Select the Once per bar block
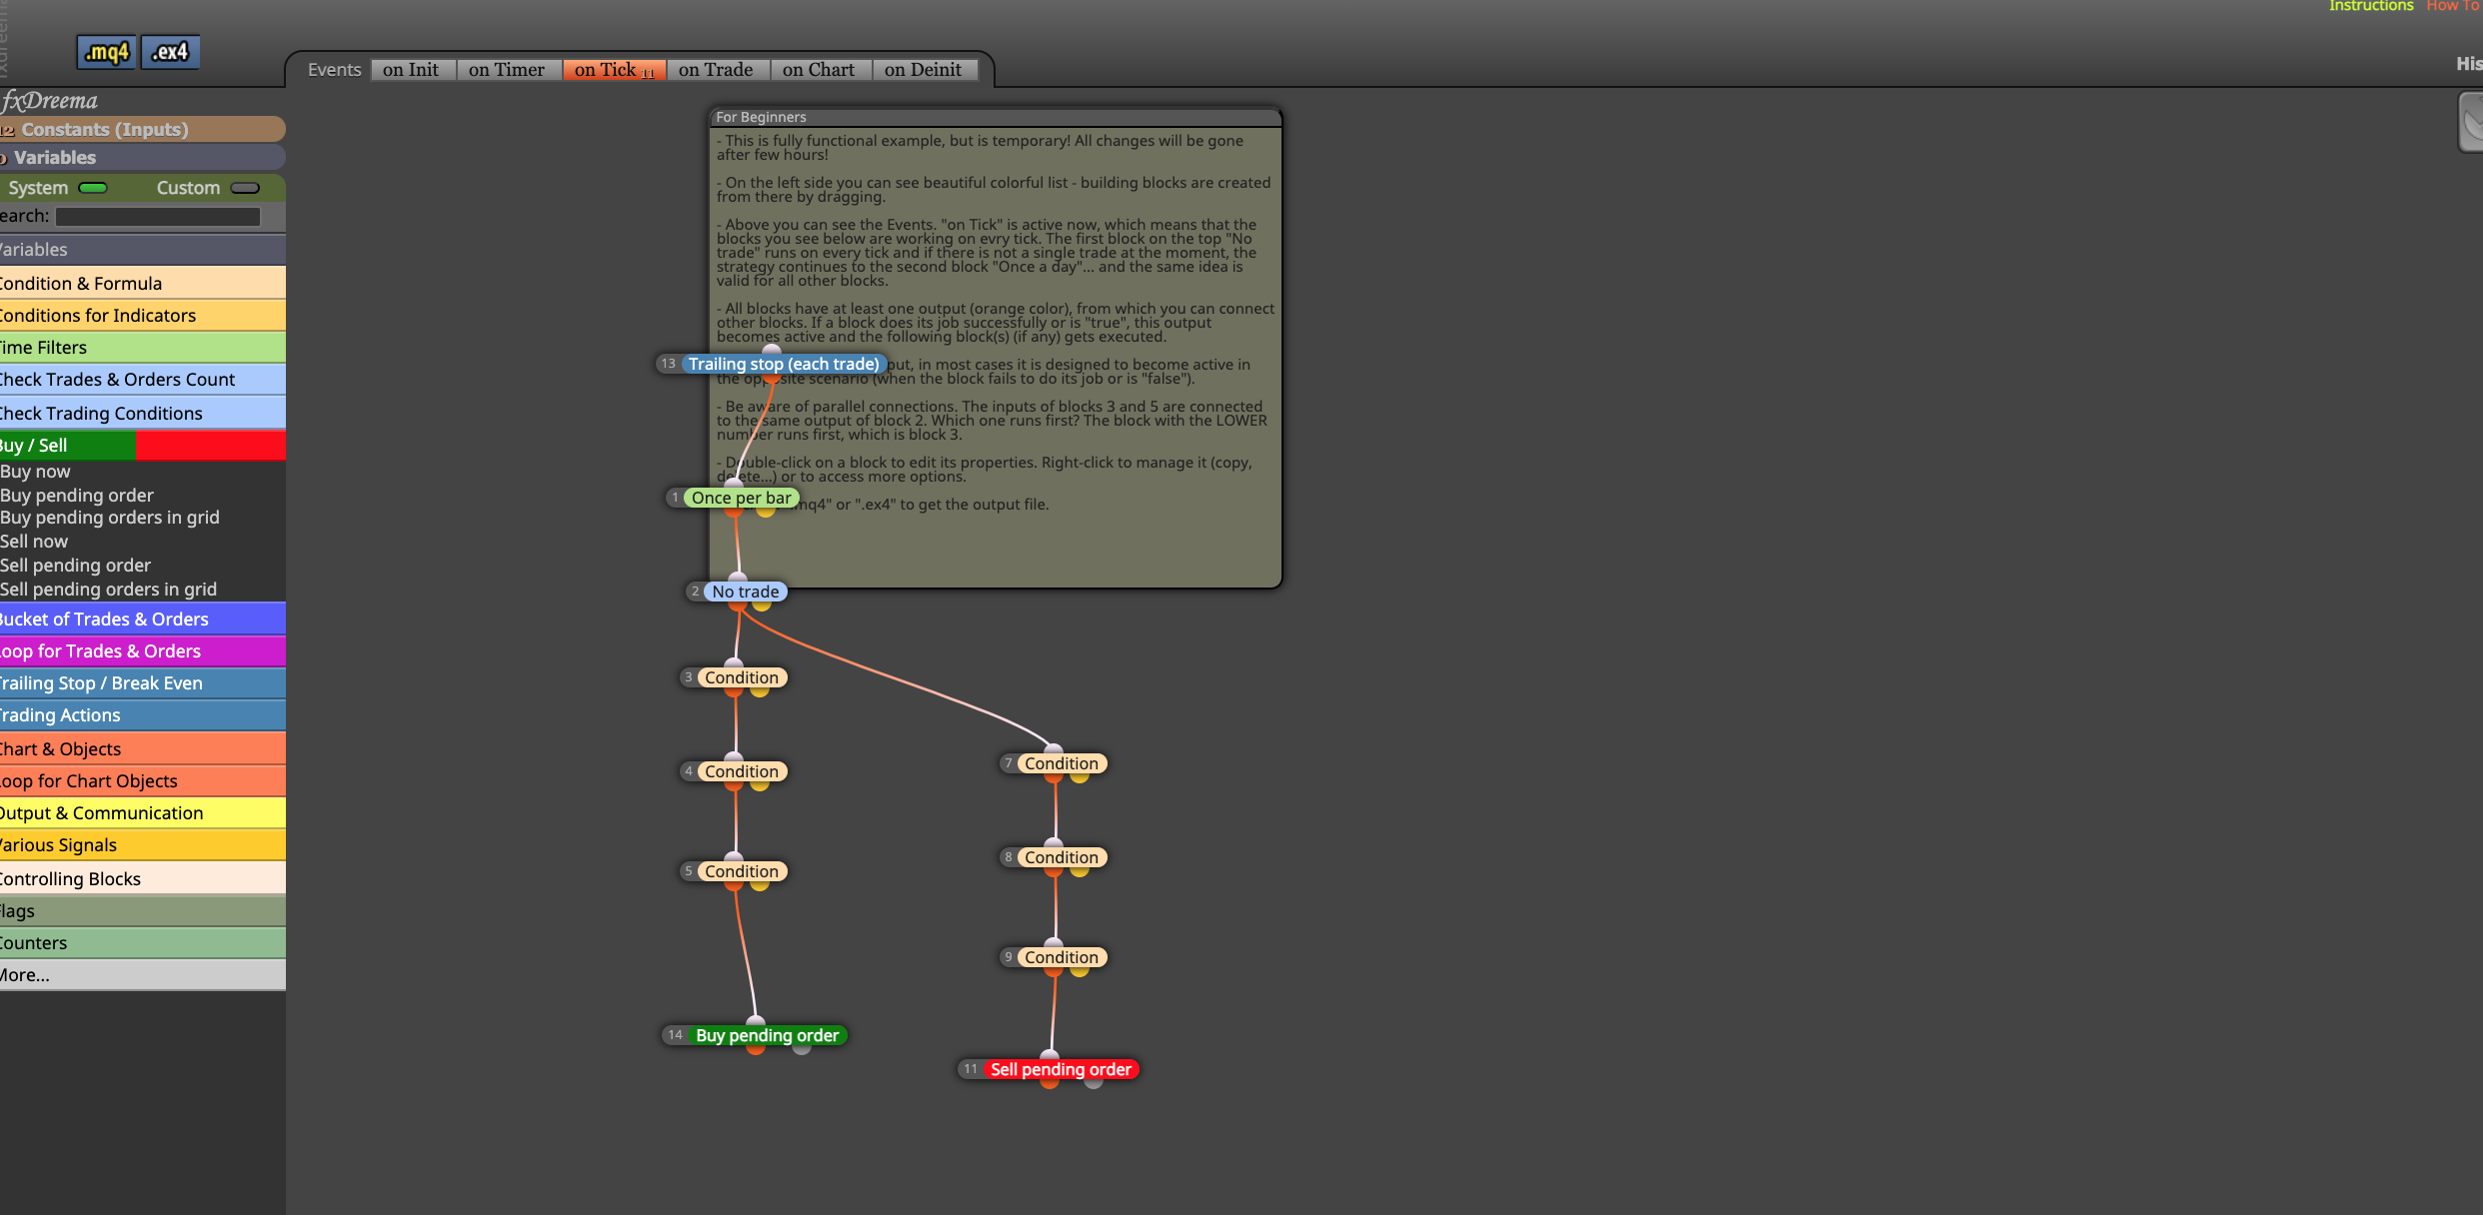The image size is (2483, 1215). [x=741, y=498]
